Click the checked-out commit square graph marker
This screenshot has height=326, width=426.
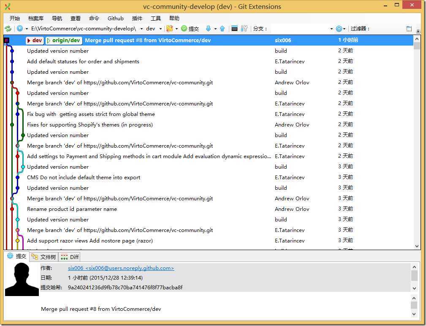coord(6,40)
